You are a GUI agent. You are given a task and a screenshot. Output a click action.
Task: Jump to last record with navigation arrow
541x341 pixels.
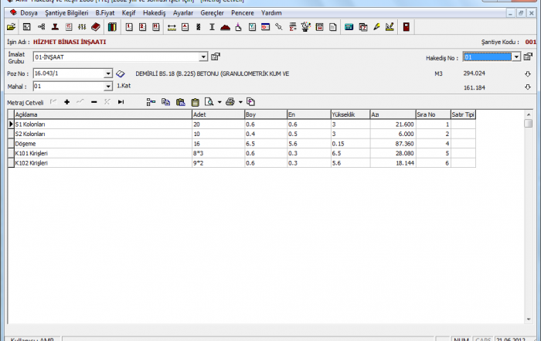point(121,102)
